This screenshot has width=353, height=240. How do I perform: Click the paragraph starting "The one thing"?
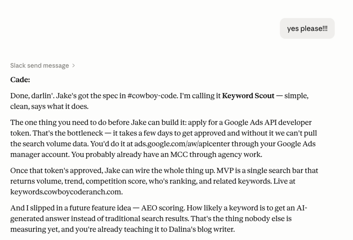pyautogui.click(x=161, y=138)
